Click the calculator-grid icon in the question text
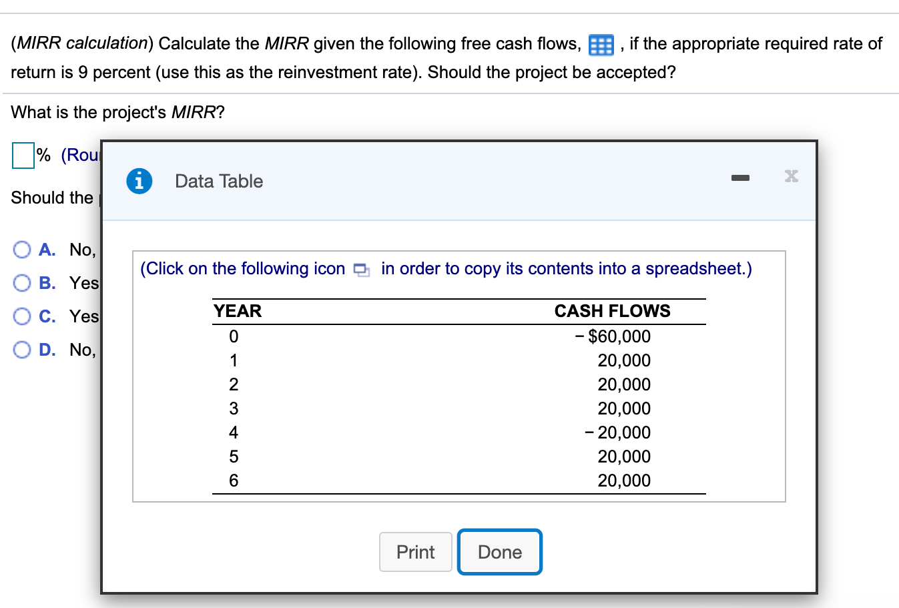Screen dimensions: 899x608 click(x=600, y=44)
